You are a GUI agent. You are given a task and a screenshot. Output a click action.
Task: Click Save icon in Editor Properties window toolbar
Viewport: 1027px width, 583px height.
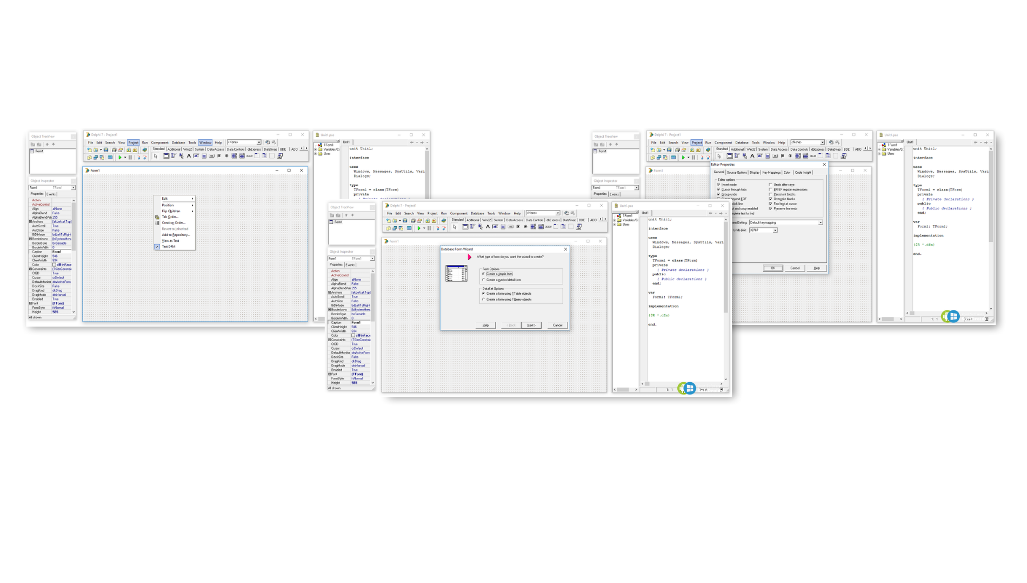[669, 150]
